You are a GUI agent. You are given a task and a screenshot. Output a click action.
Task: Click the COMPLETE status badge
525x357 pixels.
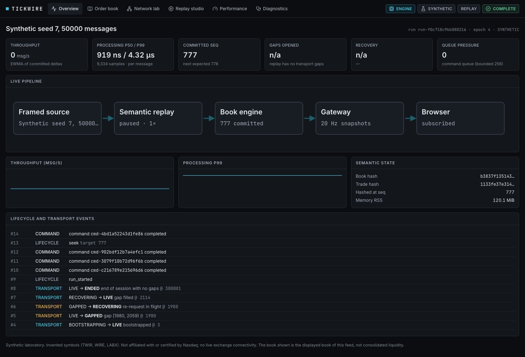click(x=501, y=9)
